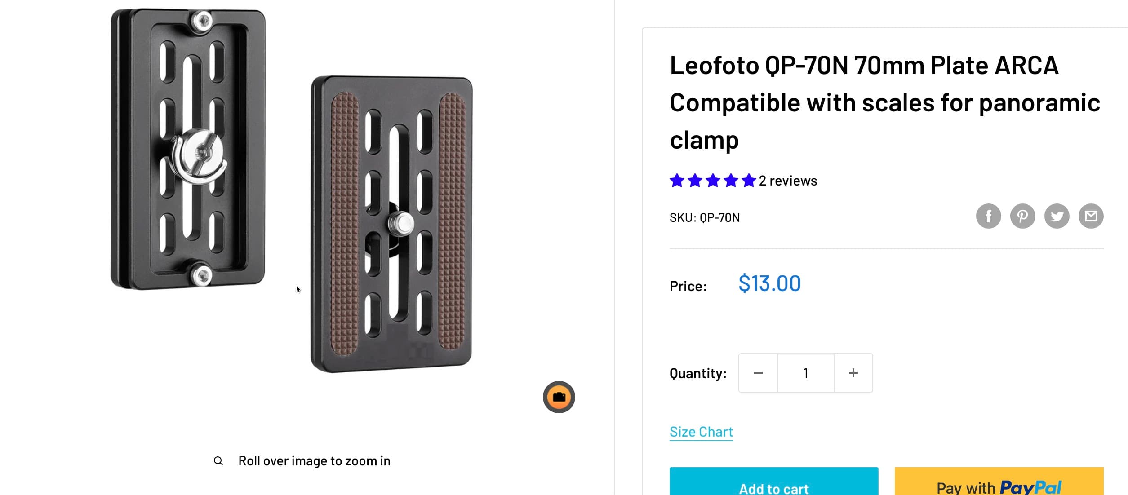Viewport: 1128px width, 495px height.
Task: Check out using Pay with PayPal
Action: (x=999, y=485)
